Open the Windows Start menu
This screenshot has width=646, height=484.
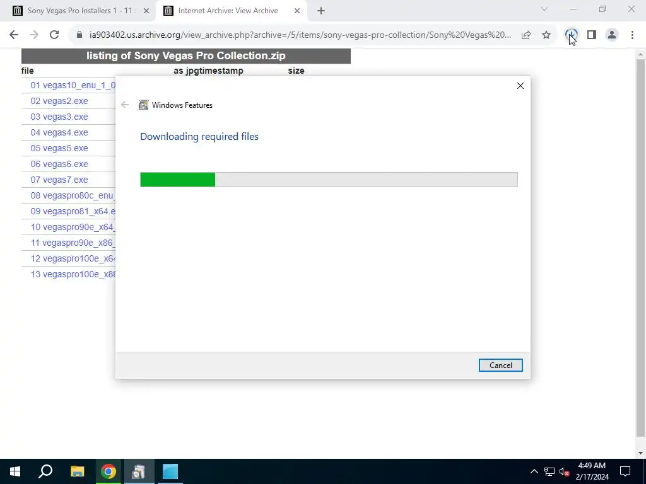click(x=15, y=471)
